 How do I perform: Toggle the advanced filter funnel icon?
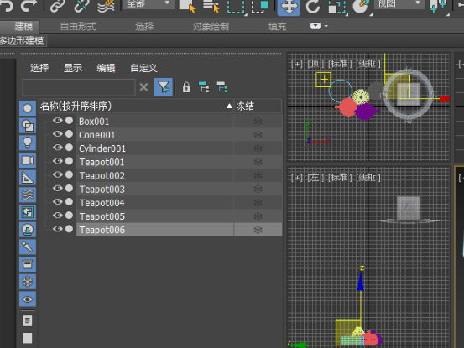point(164,87)
